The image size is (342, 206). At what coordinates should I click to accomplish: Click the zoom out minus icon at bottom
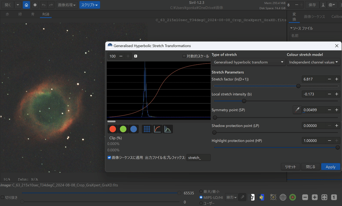tap(305, 197)
